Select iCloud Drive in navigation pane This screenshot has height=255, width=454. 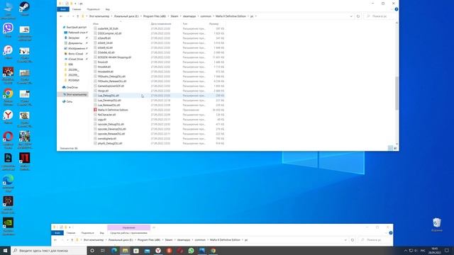[76, 59]
